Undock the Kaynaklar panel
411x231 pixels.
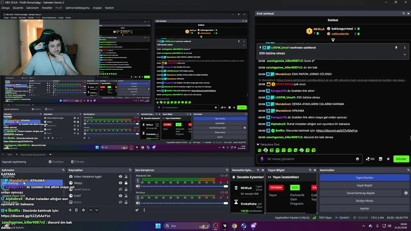click(x=130, y=170)
